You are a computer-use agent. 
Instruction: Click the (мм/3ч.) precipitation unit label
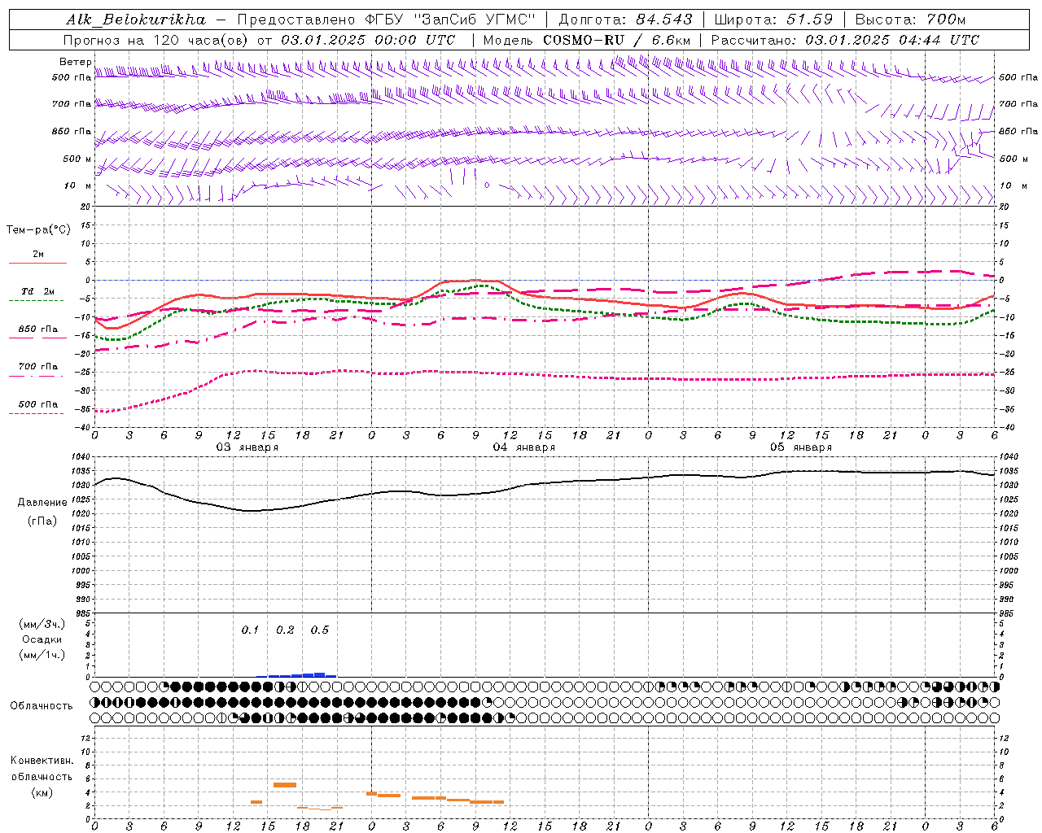tap(42, 624)
